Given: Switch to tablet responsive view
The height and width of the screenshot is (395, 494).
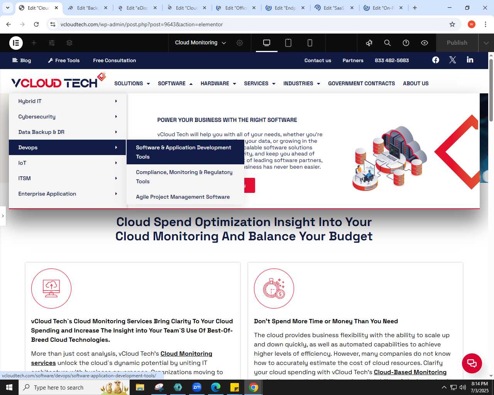Looking at the screenshot, I should click(288, 43).
